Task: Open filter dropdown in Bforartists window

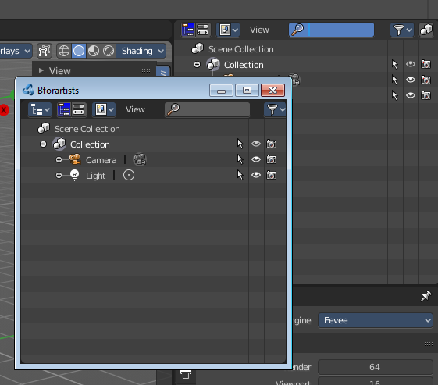Action: pyautogui.click(x=275, y=109)
